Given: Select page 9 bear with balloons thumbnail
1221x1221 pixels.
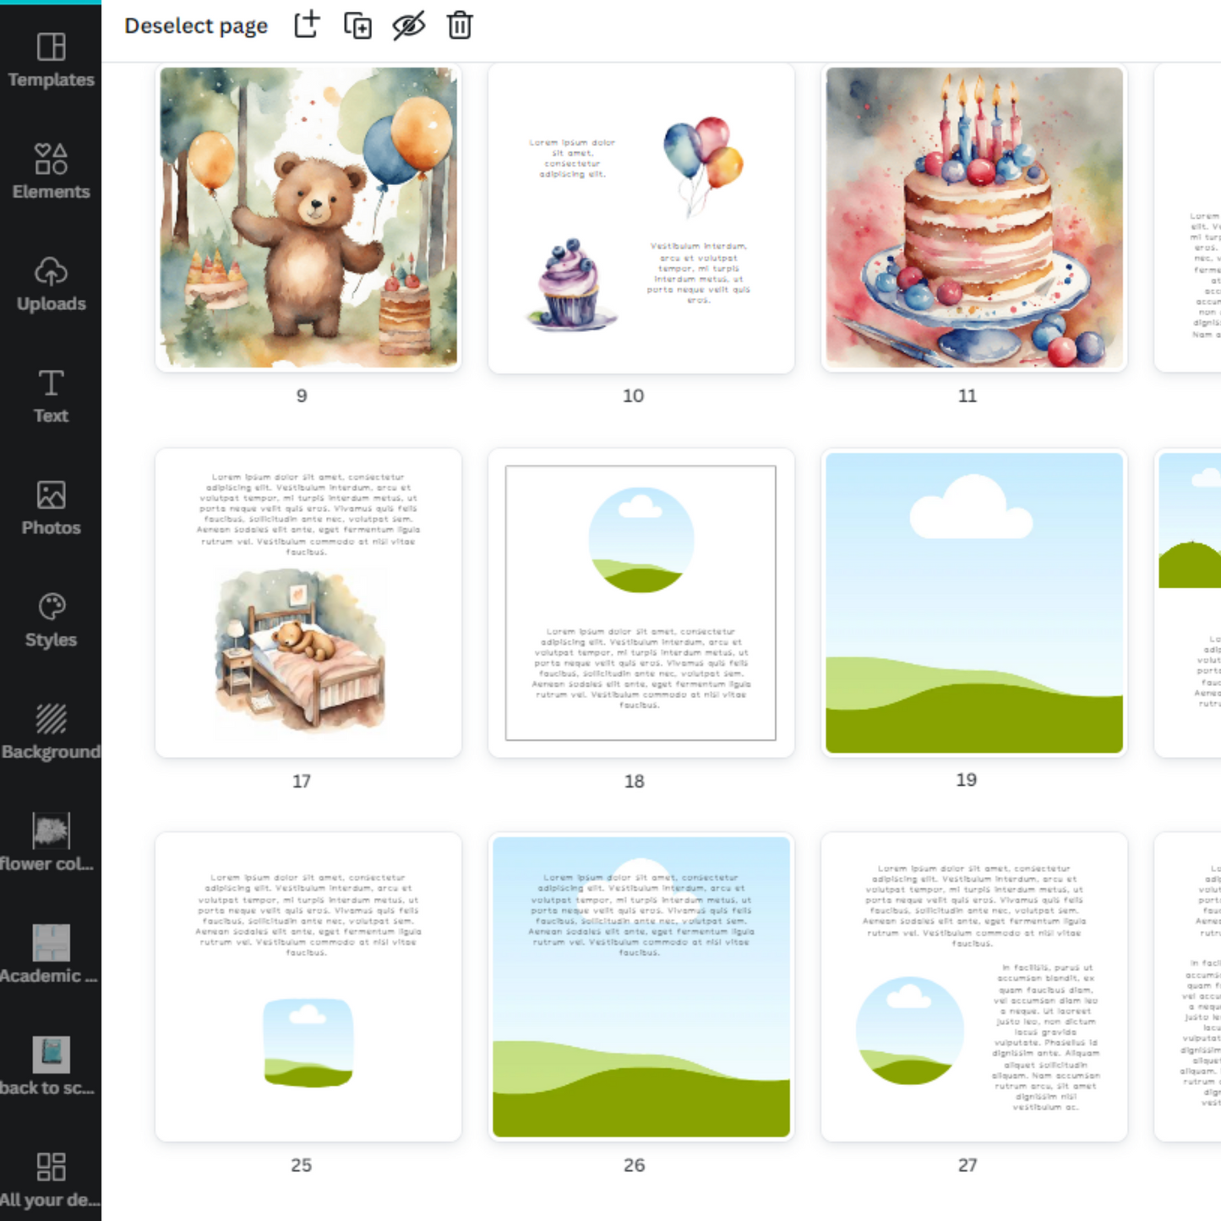Looking at the screenshot, I should [x=308, y=217].
